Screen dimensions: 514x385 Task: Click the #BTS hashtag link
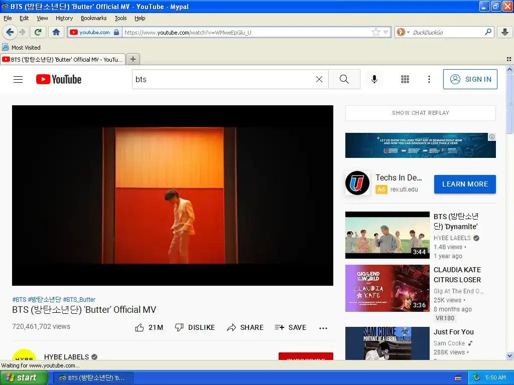[19, 300]
